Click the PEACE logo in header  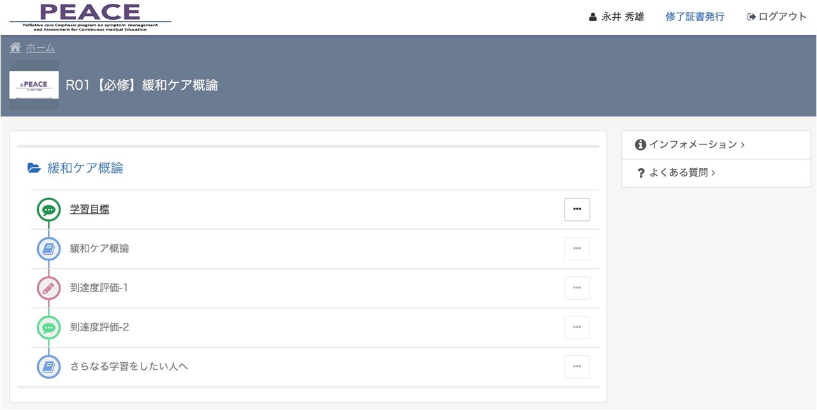coord(90,17)
